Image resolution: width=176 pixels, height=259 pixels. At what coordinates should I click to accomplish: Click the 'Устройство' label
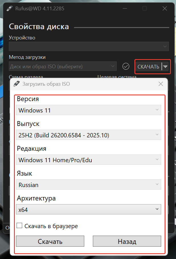click(22, 38)
